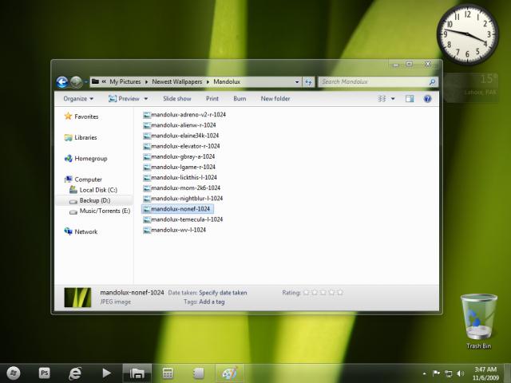Screen dimensions: 511x383
Task: Select file mandolux-temecula-l-1024
Action: [183, 219]
